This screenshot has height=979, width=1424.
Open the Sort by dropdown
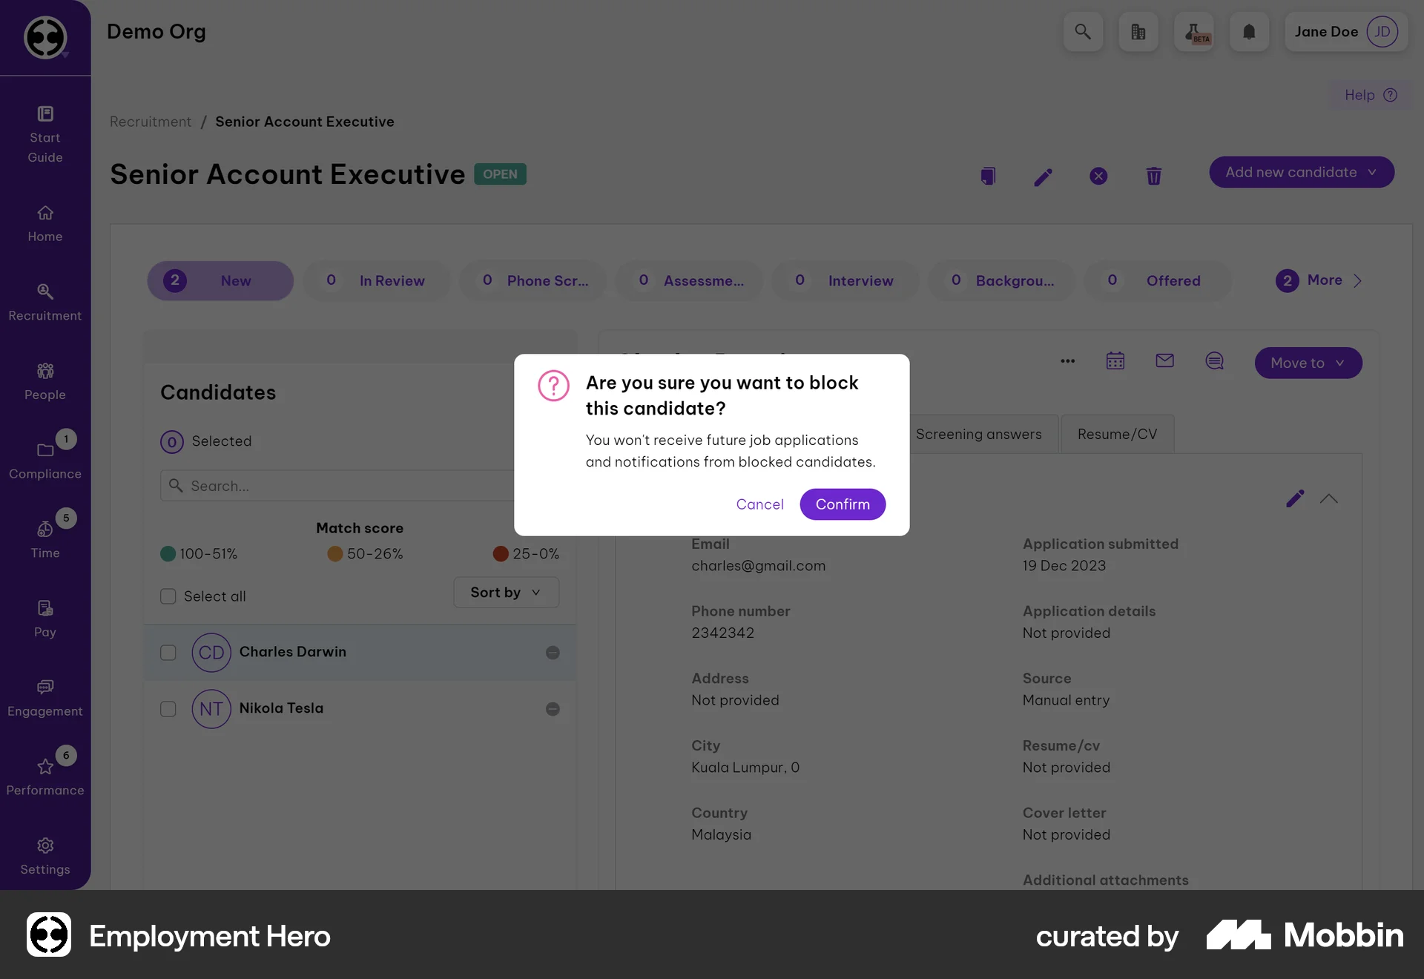pyautogui.click(x=505, y=592)
